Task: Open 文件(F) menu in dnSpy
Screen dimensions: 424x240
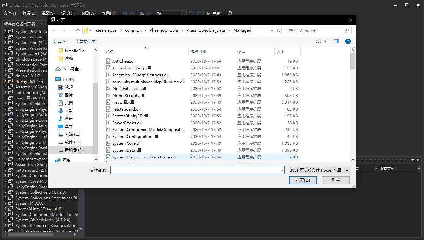Action: 10,13
